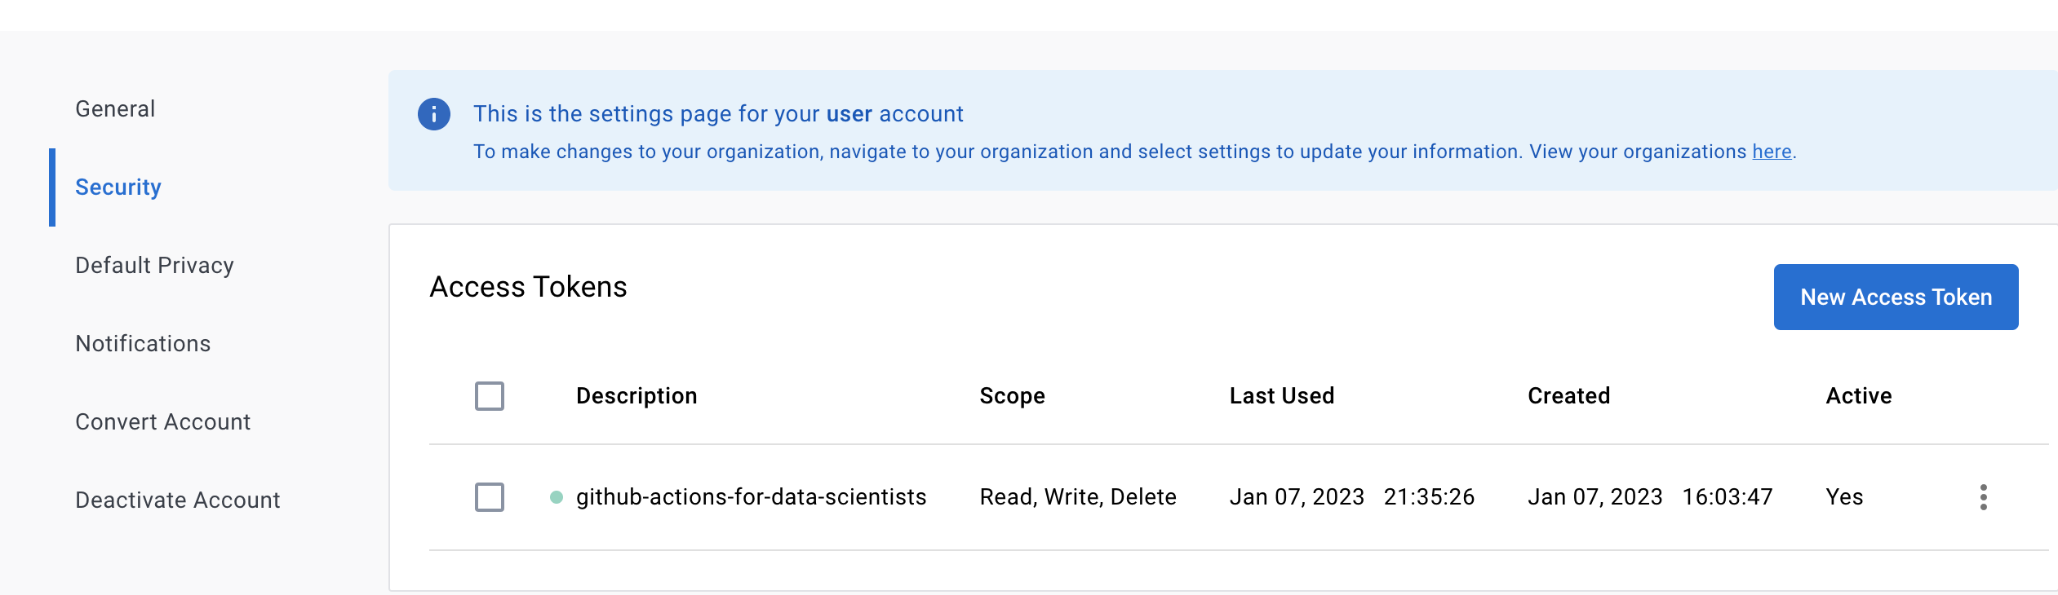Click the github-actions-for-data-scientists token name
The width and height of the screenshot is (2058, 595).
point(751,497)
